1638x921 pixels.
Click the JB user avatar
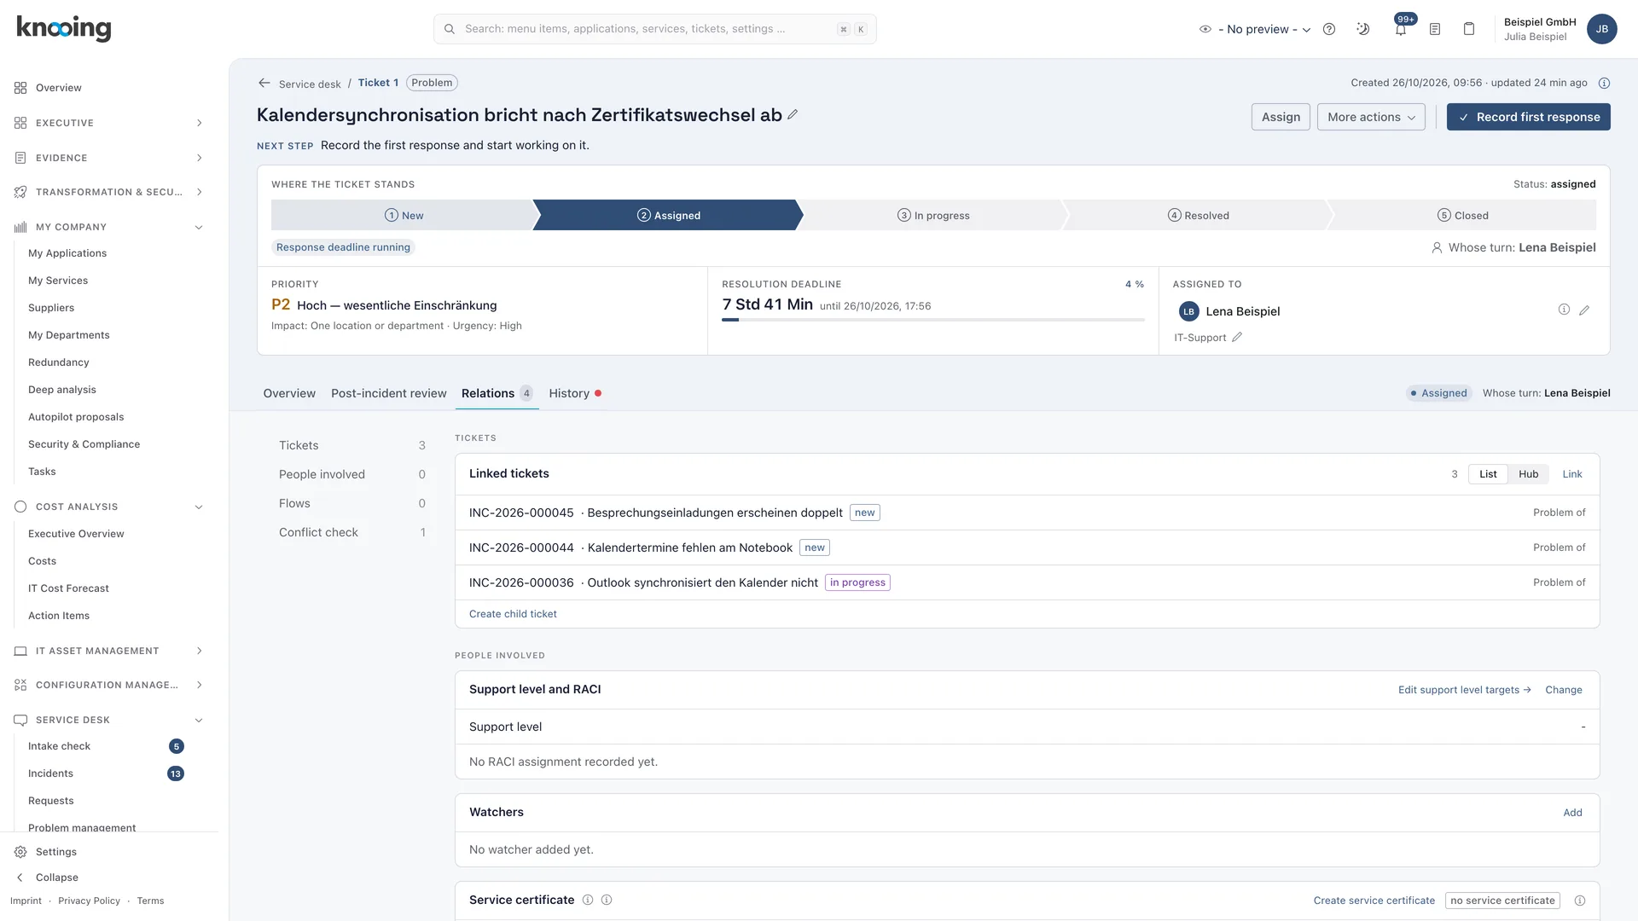1602,29
